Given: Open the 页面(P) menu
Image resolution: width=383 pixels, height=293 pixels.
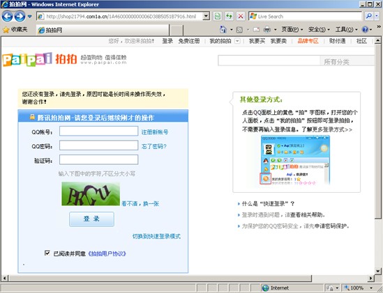Looking at the screenshot, I should [292, 29].
